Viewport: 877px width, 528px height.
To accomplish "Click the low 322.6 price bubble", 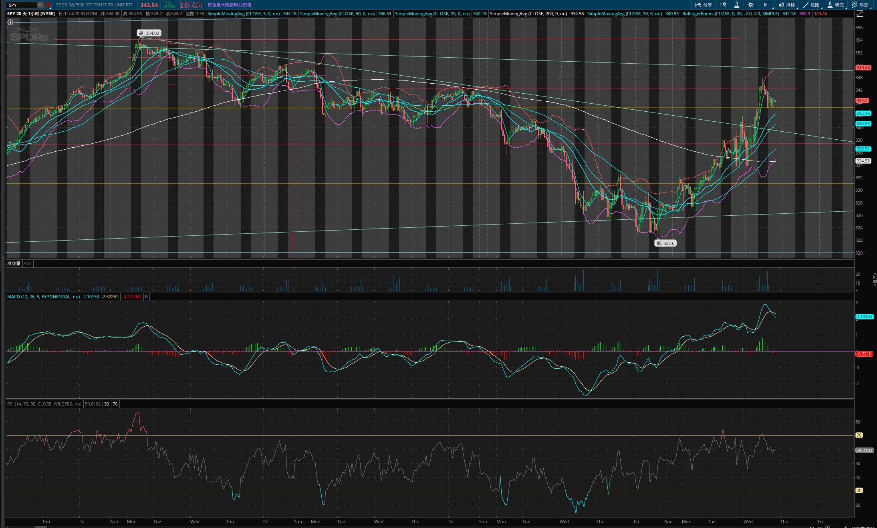I will click(x=665, y=243).
